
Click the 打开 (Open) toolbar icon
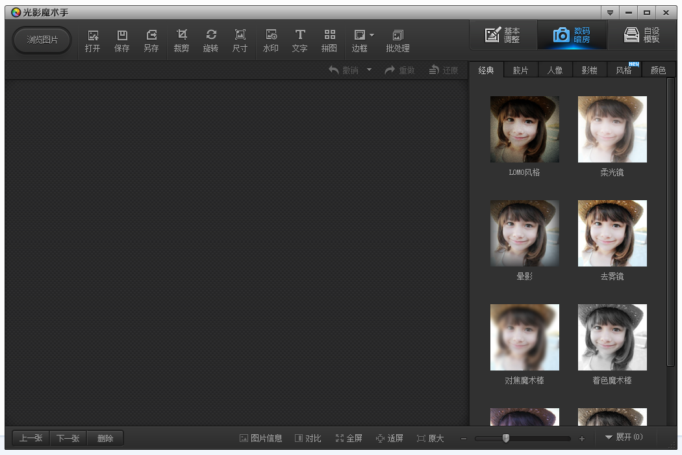(x=92, y=40)
